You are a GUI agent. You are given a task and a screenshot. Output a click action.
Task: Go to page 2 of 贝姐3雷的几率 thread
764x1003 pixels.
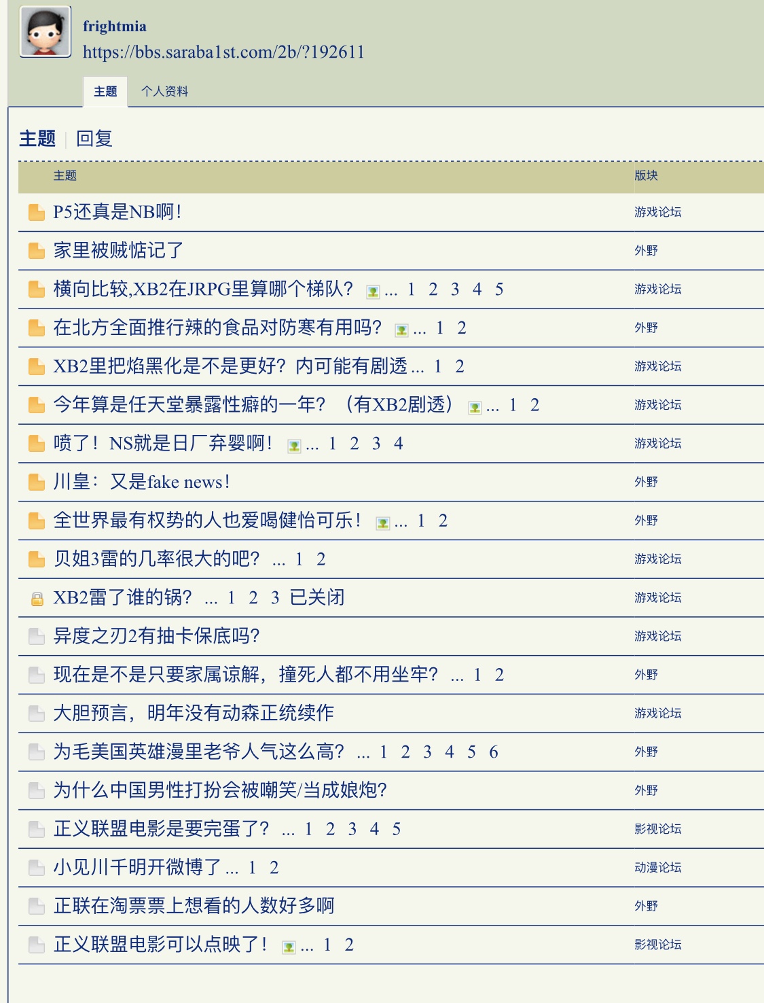(x=321, y=559)
